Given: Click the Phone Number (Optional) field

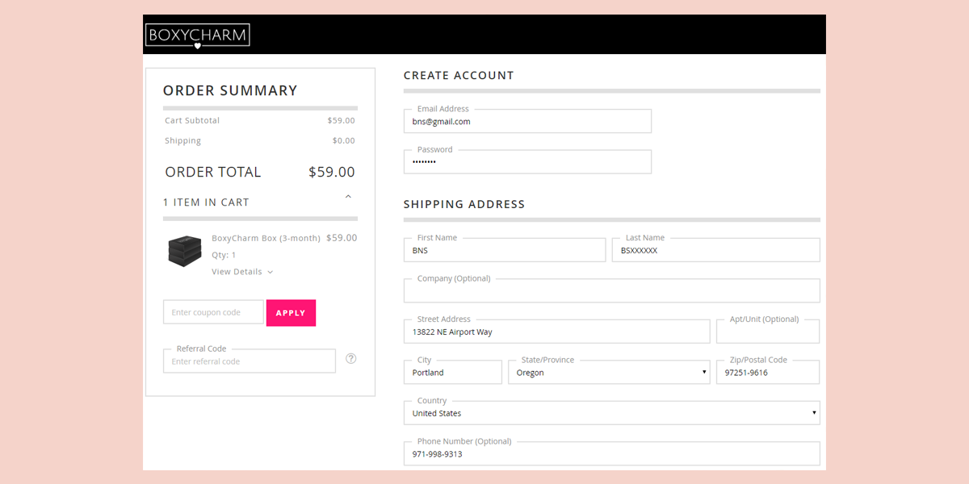Looking at the screenshot, I should 611,453.
